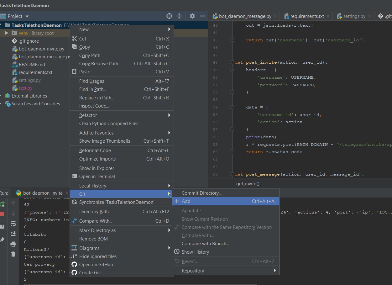Select test.py in project tree
Image resolution: width=392 pixels, height=285 pixels.
pos(25,88)
